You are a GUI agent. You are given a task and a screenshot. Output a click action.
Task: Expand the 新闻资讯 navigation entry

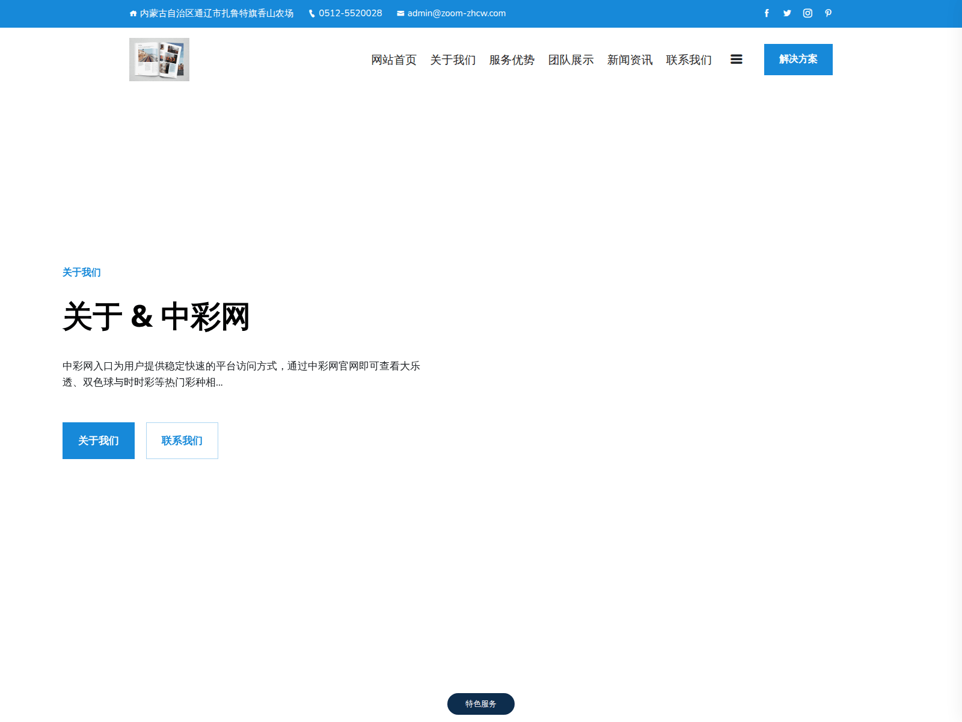pyautogui.click(x=630, y=60)
